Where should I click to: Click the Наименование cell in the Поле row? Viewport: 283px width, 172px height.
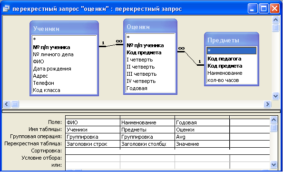147,122
